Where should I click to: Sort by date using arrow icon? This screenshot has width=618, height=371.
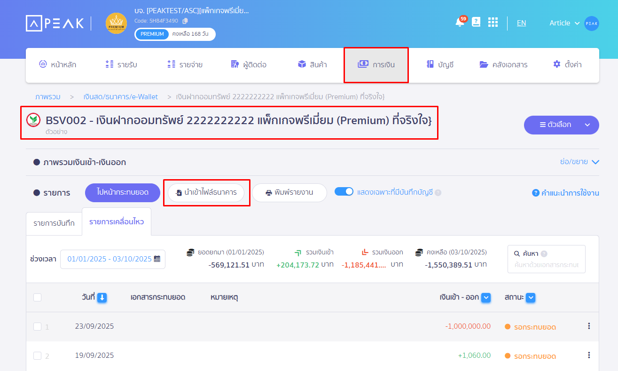pyautogui.click(x=102, y=297)
